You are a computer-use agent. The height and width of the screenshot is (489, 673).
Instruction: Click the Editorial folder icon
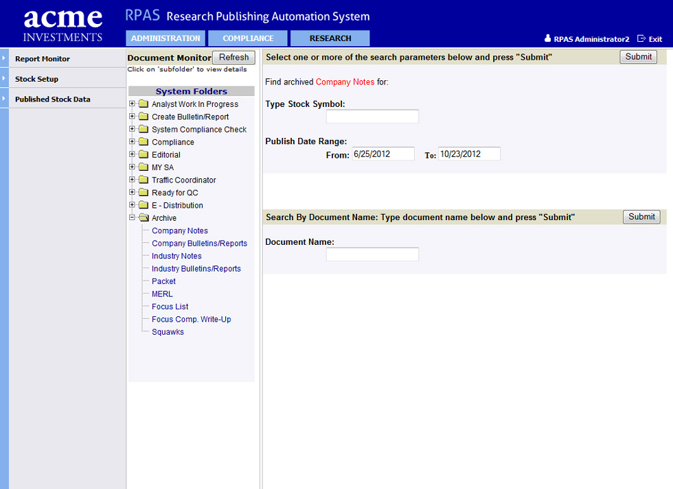144,155
